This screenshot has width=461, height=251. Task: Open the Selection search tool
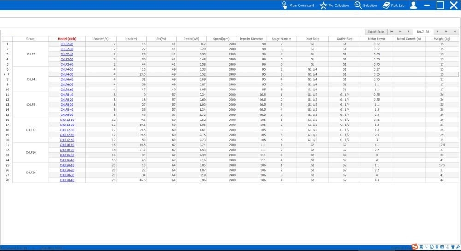pyautogui.click(x=366, y=5)
